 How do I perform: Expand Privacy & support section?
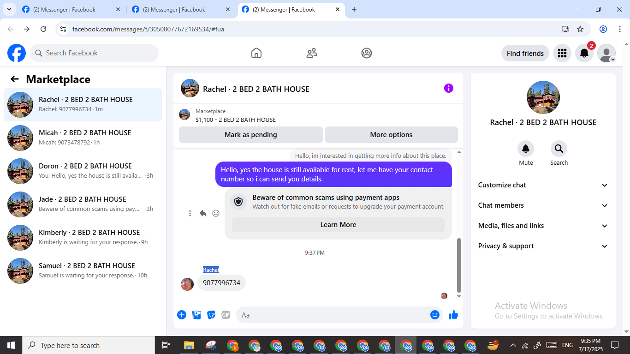543,246
